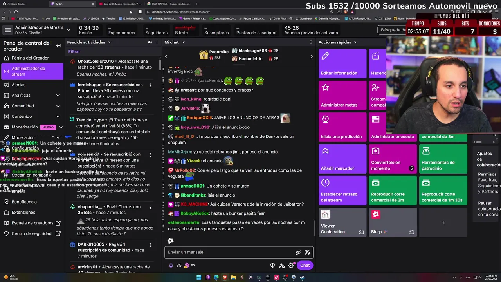Open Bits purple gem icon below chat
The height and width of the screenshot is (282, 501).
171,265
